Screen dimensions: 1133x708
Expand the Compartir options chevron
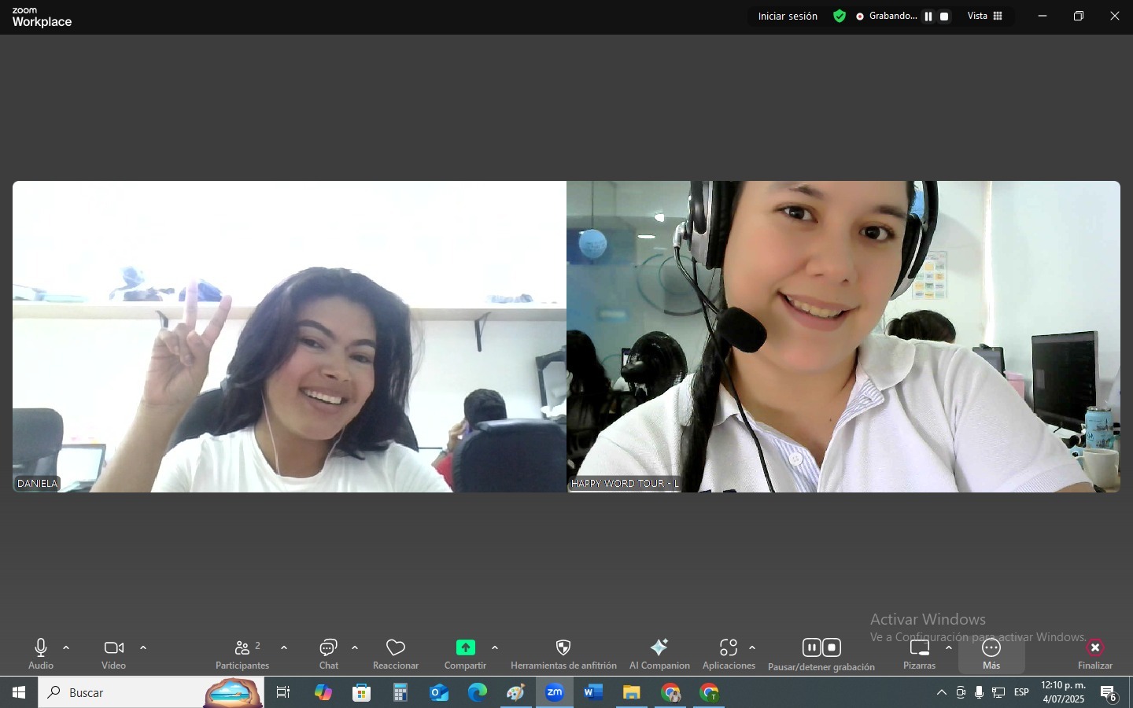[495, 648]
